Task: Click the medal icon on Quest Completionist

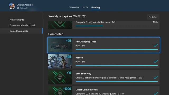Action: point(60,93)
